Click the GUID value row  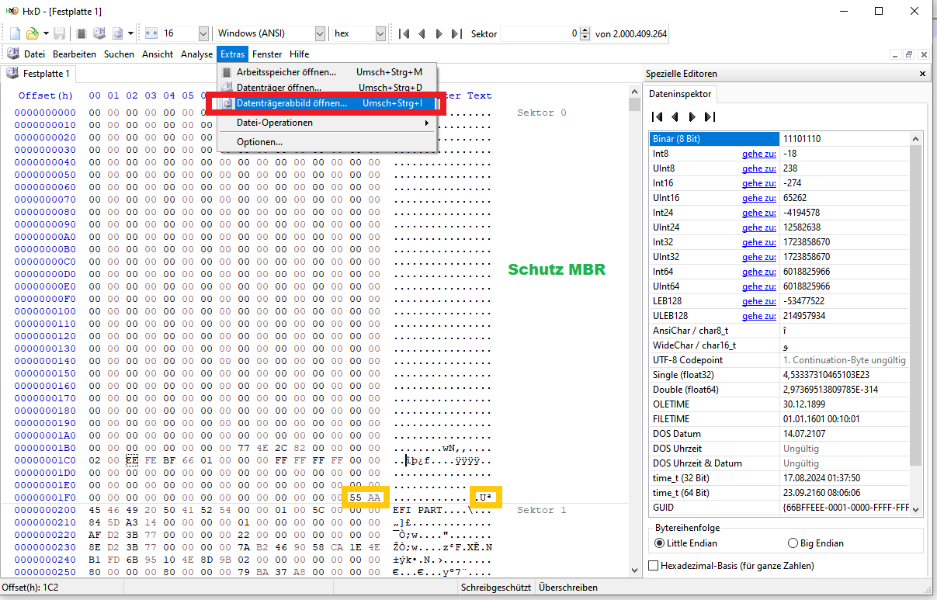[x=779, y=508]
